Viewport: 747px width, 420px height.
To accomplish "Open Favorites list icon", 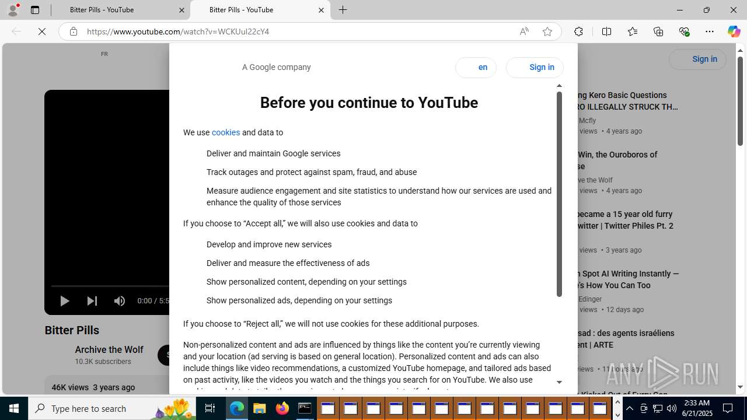I will [633, 32].
